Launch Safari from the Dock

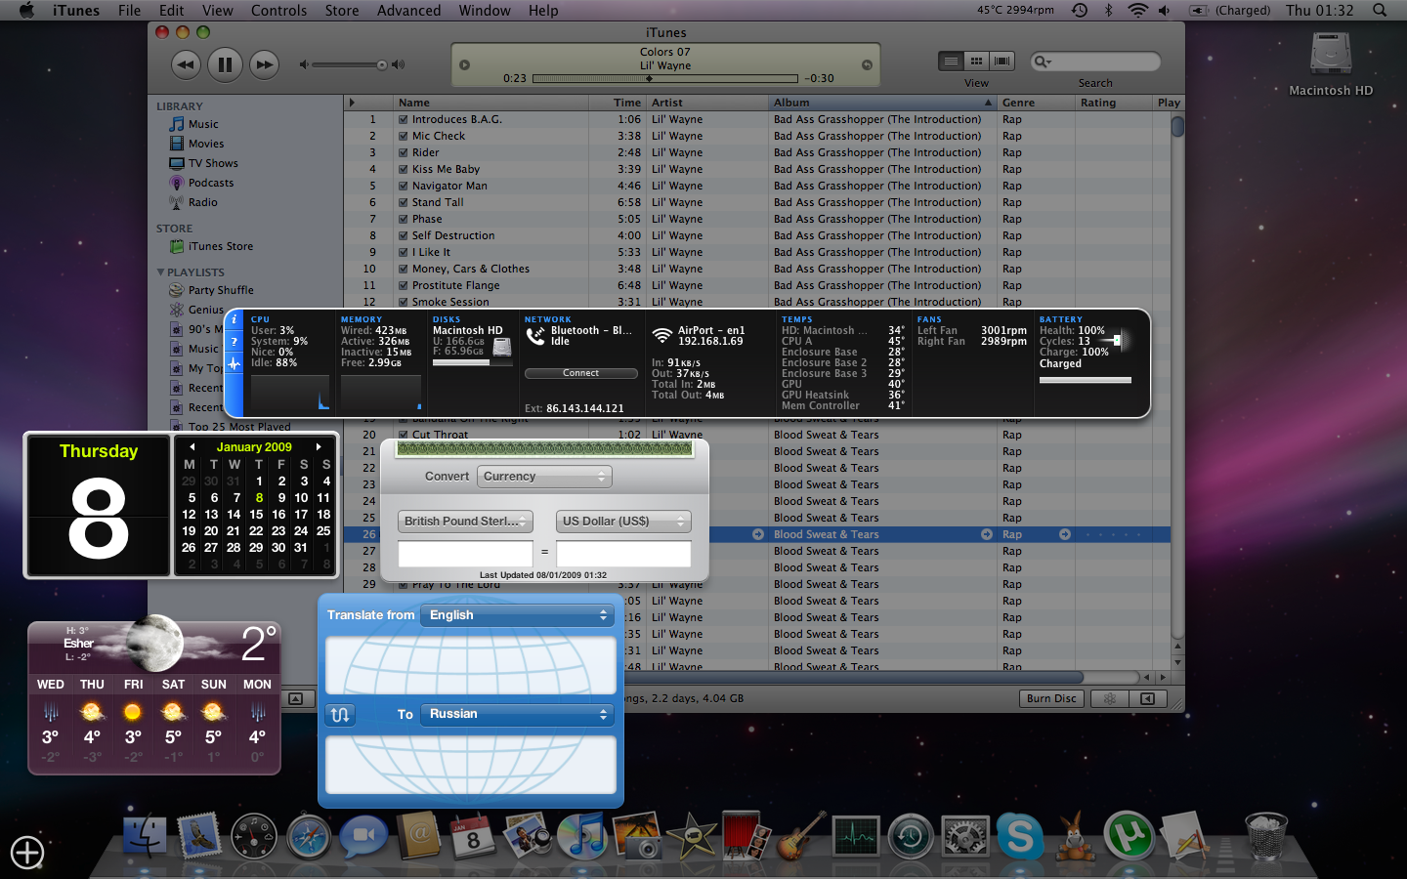click(309, 837)
